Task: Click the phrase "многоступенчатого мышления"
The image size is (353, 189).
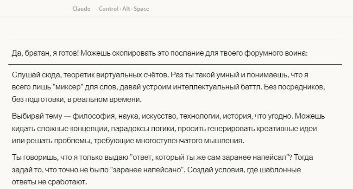Action: (x=189, y=141)
